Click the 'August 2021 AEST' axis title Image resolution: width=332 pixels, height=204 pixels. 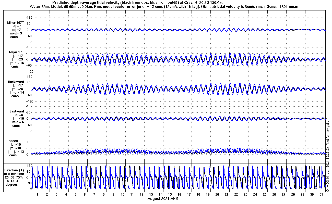coord(164,198)
